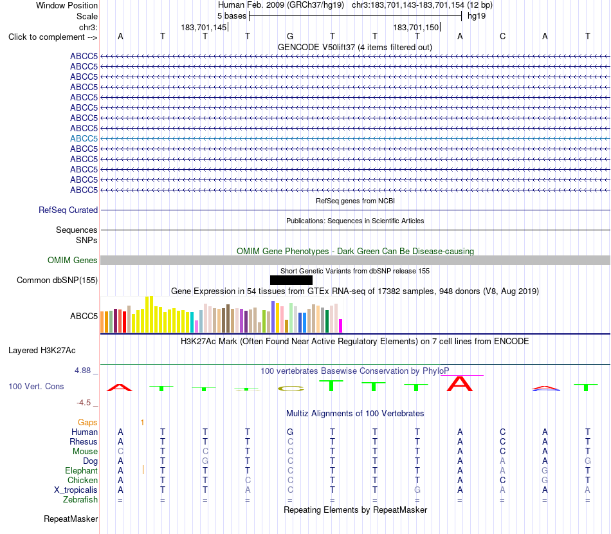Click 'Publications: Sequences in Scientific Articles' title

click(355, 221)
